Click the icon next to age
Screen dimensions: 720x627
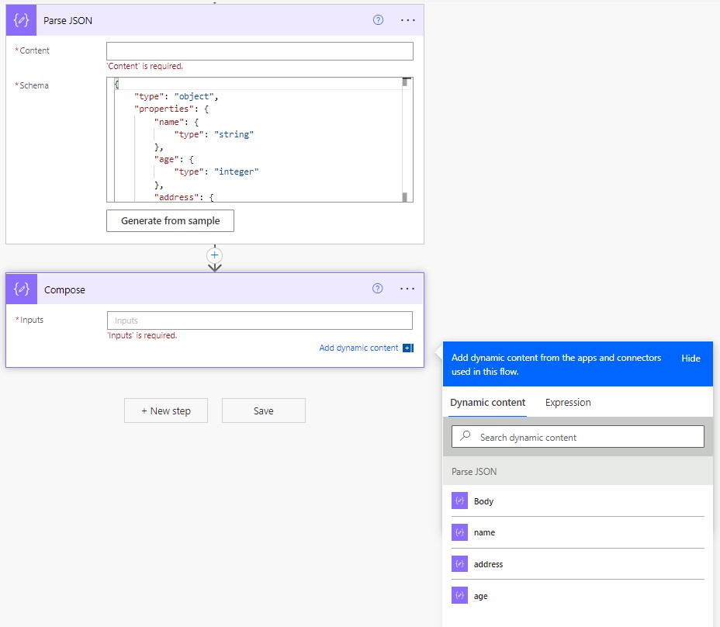tap(459, 595)
